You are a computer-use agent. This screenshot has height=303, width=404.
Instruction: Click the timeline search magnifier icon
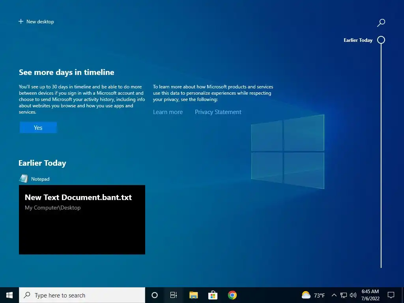(x=381, y=22)
